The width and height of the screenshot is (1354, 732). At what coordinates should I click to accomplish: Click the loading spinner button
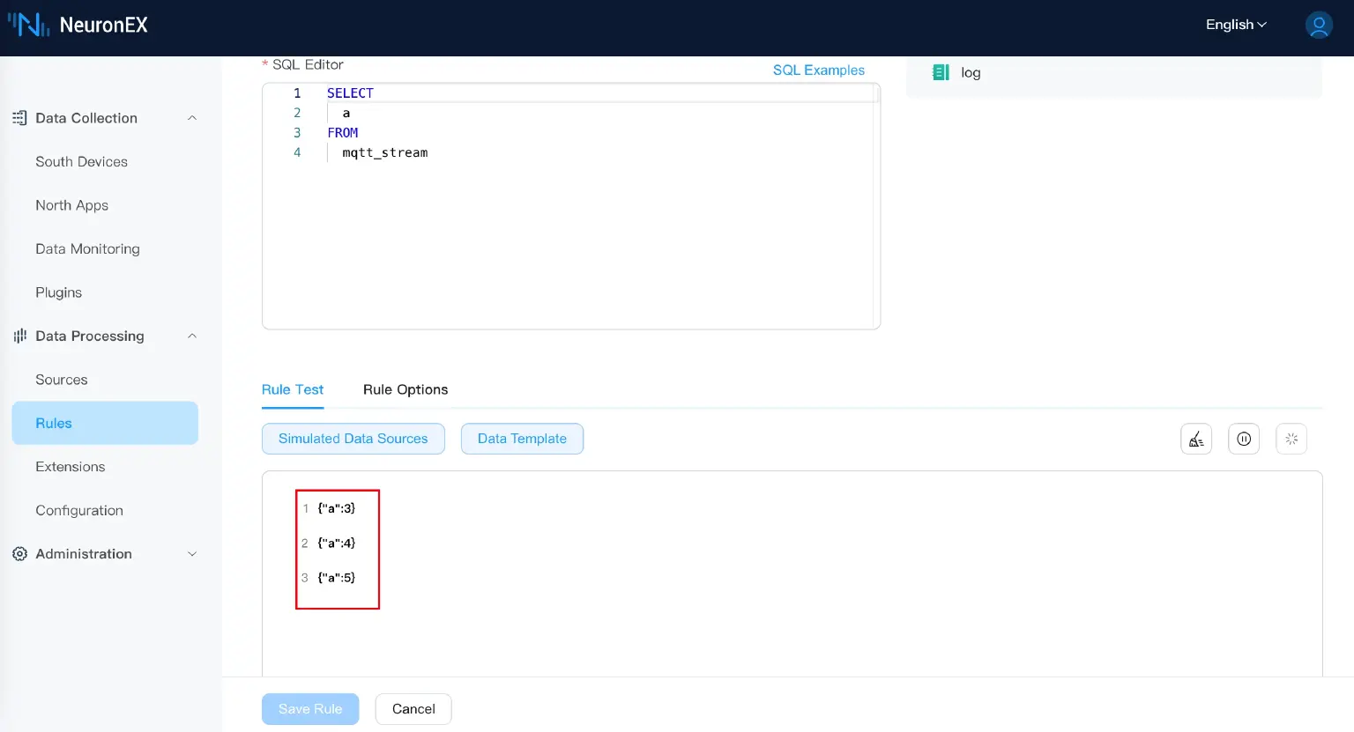[x=1291, y=439]
